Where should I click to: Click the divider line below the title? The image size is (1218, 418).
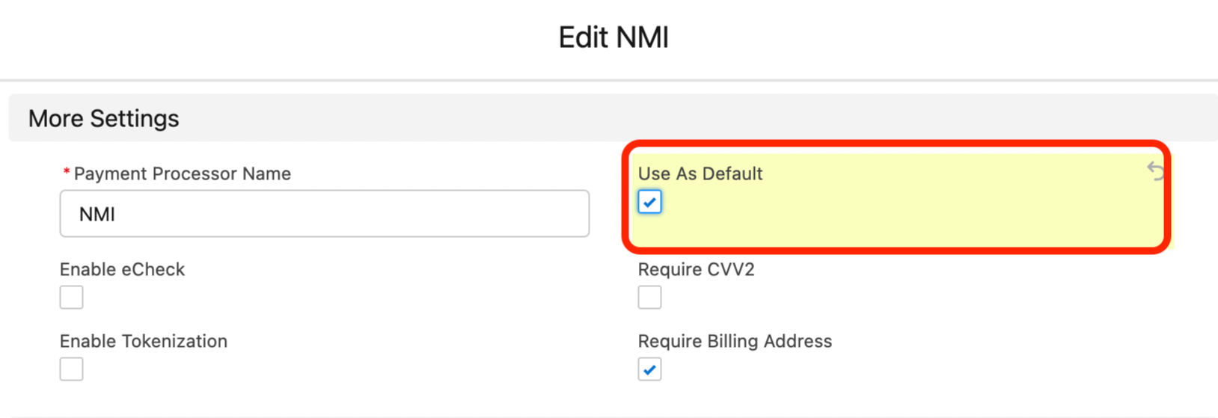[x=609, y=79]
